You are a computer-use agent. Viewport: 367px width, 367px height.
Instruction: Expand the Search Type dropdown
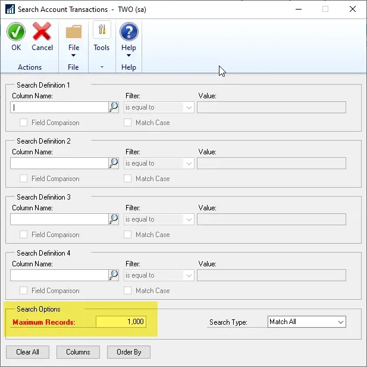click(341, 322)
